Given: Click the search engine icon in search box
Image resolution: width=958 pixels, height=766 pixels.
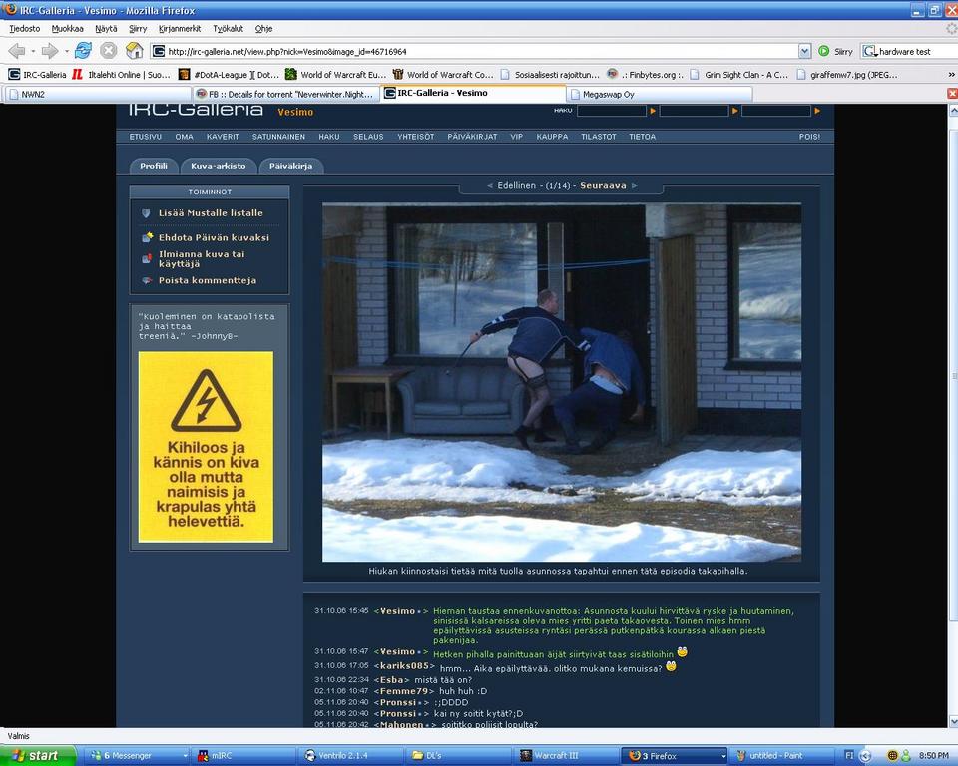Looking at the screenshot, I should coord(870,51).
